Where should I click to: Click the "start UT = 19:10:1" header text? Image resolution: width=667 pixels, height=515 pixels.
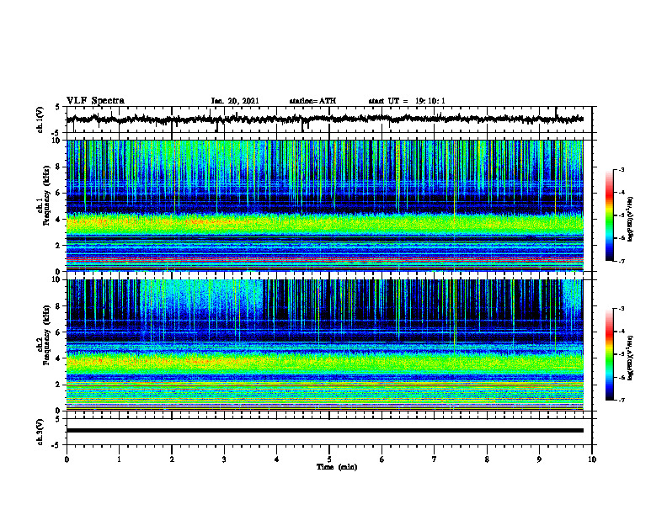407,101
